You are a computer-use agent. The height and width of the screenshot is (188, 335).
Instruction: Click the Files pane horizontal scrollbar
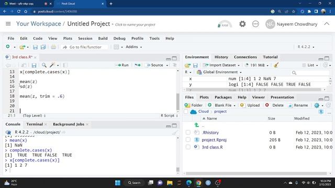(256, 173)
